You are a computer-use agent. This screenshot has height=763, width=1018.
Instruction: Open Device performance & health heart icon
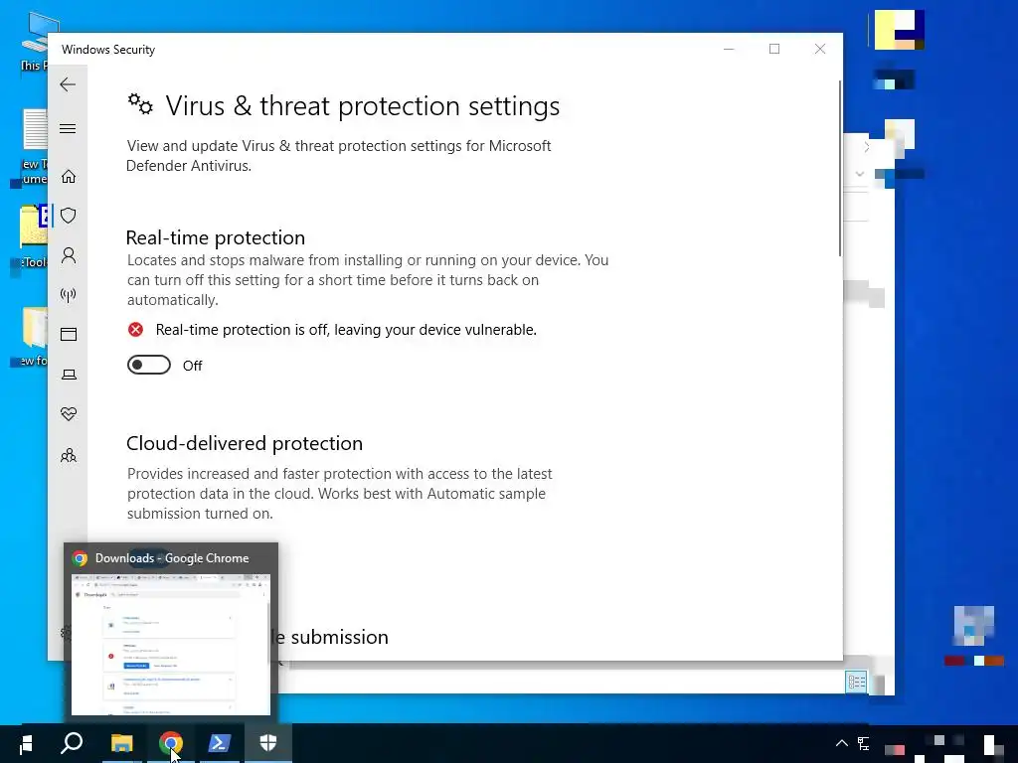point(69,414)
